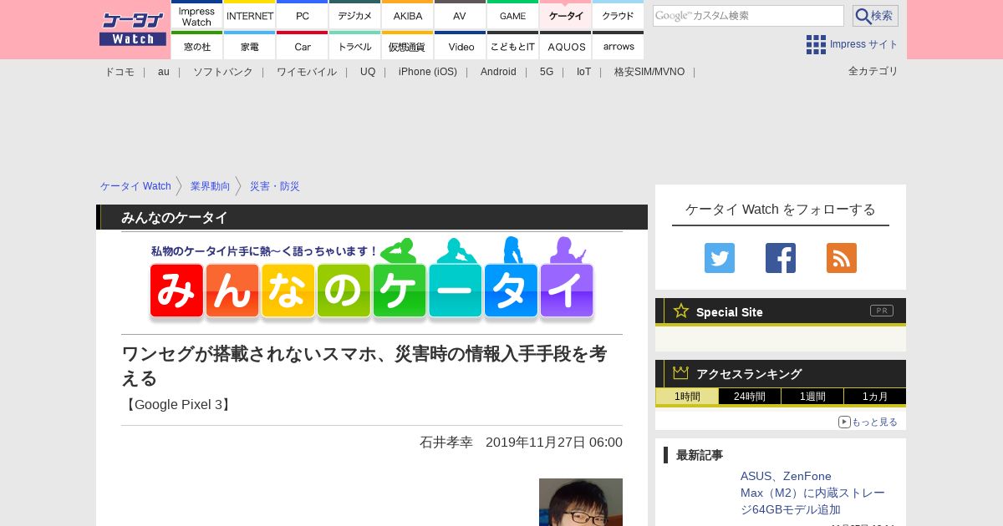
Task: Click the Impress サイト grid icon
Action: point(816,44)
